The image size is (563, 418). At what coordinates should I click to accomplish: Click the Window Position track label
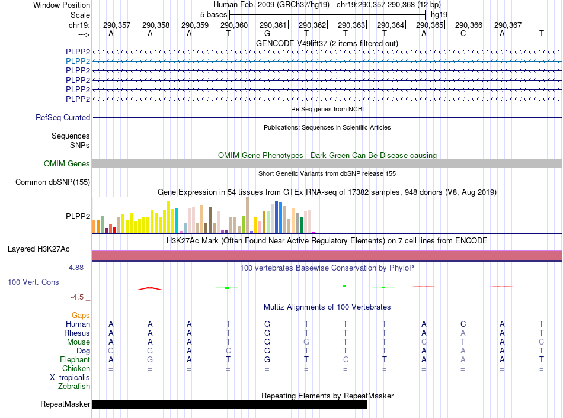(62, 5)
